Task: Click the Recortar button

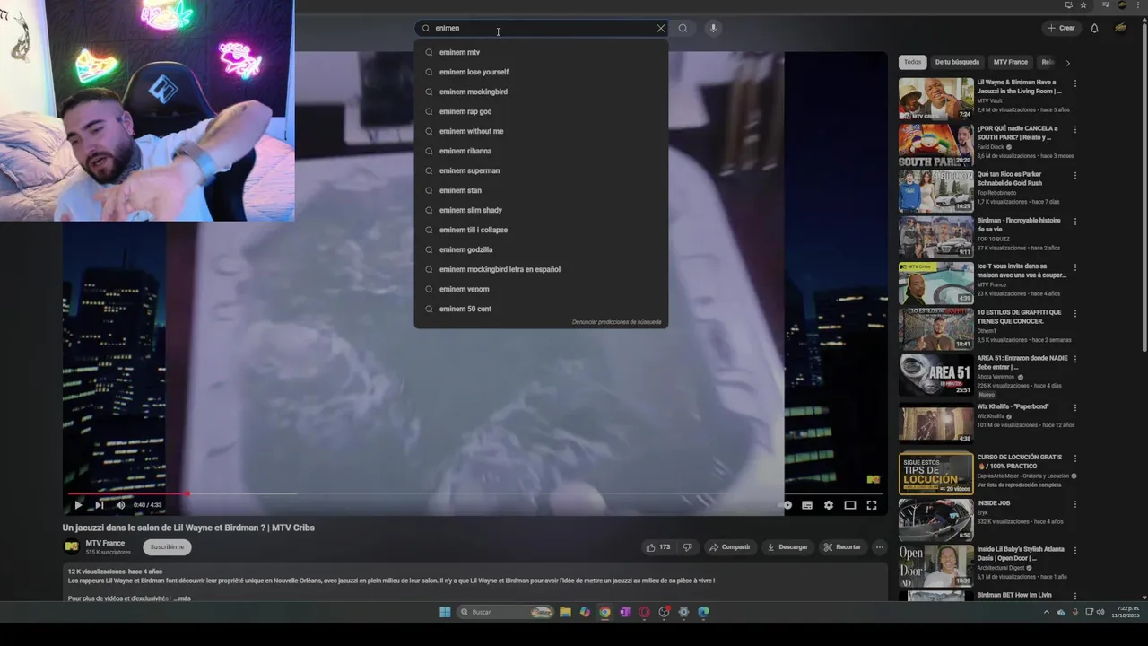Action: [x=842, y=546]
